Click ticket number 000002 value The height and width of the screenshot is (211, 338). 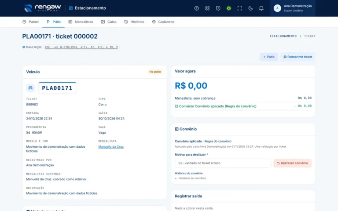pyautogui.click(x=32, y=105)
